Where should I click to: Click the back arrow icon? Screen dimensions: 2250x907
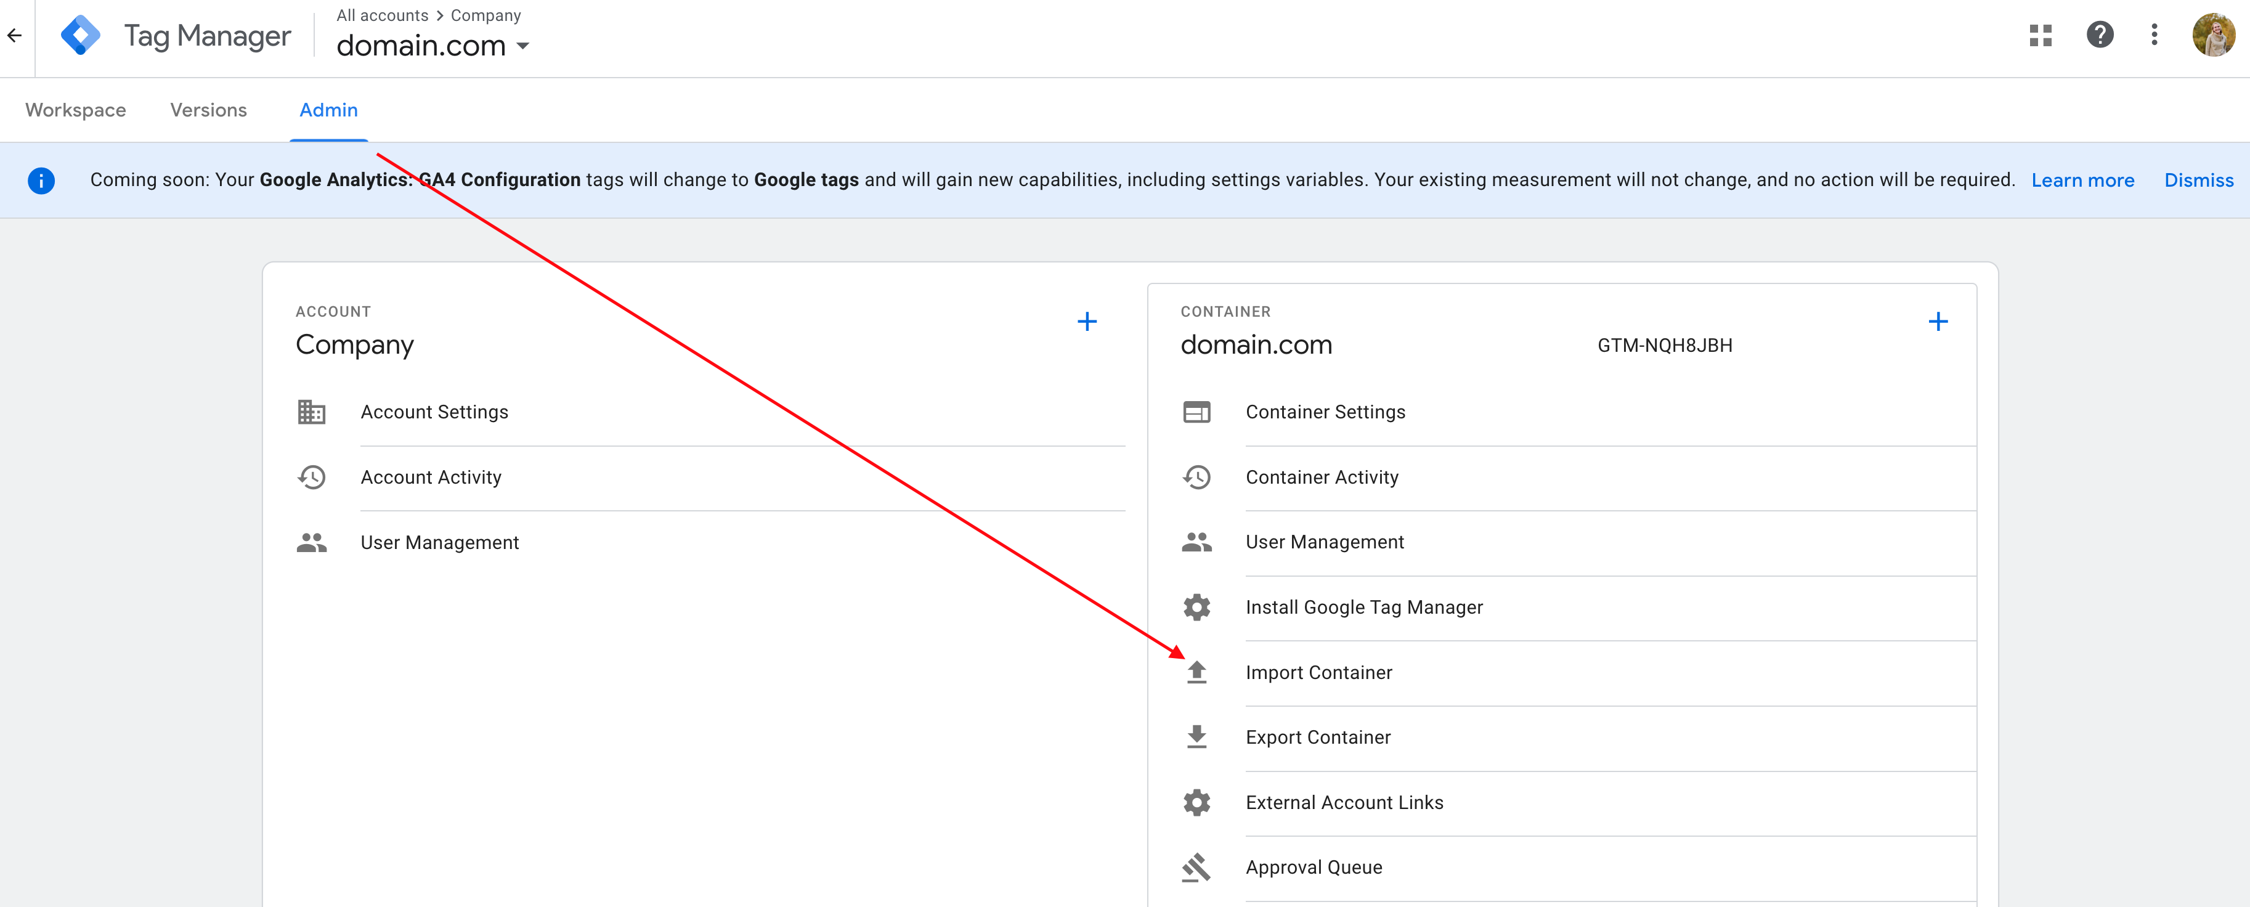[15, 35]
